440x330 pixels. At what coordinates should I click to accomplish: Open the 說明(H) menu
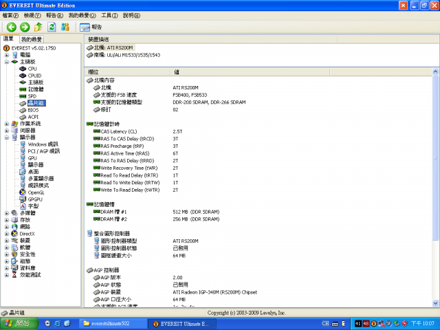point(131,15)
